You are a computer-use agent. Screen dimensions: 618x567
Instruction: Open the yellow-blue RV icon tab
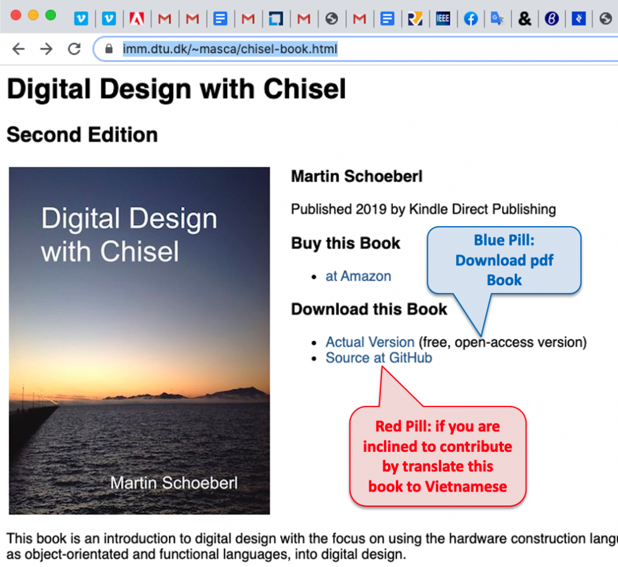(415, 19)
